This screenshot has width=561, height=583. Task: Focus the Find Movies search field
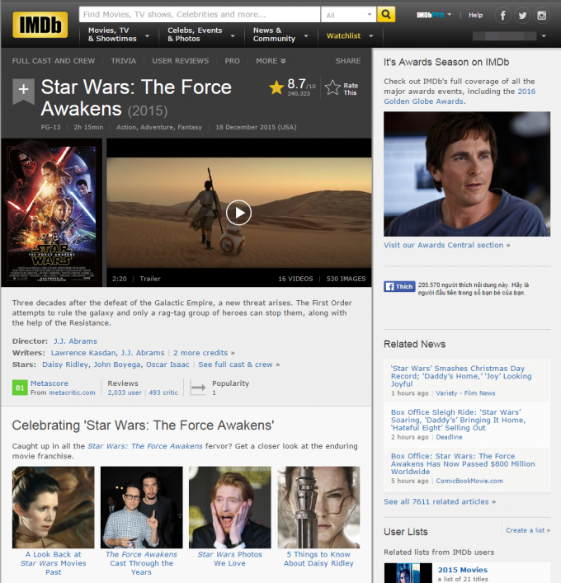pos(200,15)
